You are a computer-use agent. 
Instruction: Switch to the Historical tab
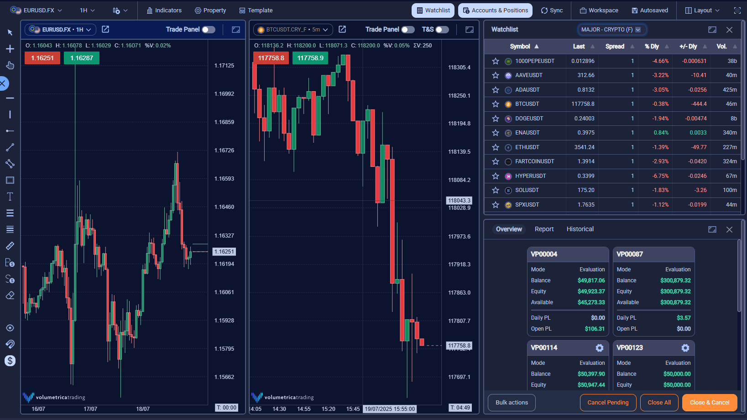click(580, 229)
